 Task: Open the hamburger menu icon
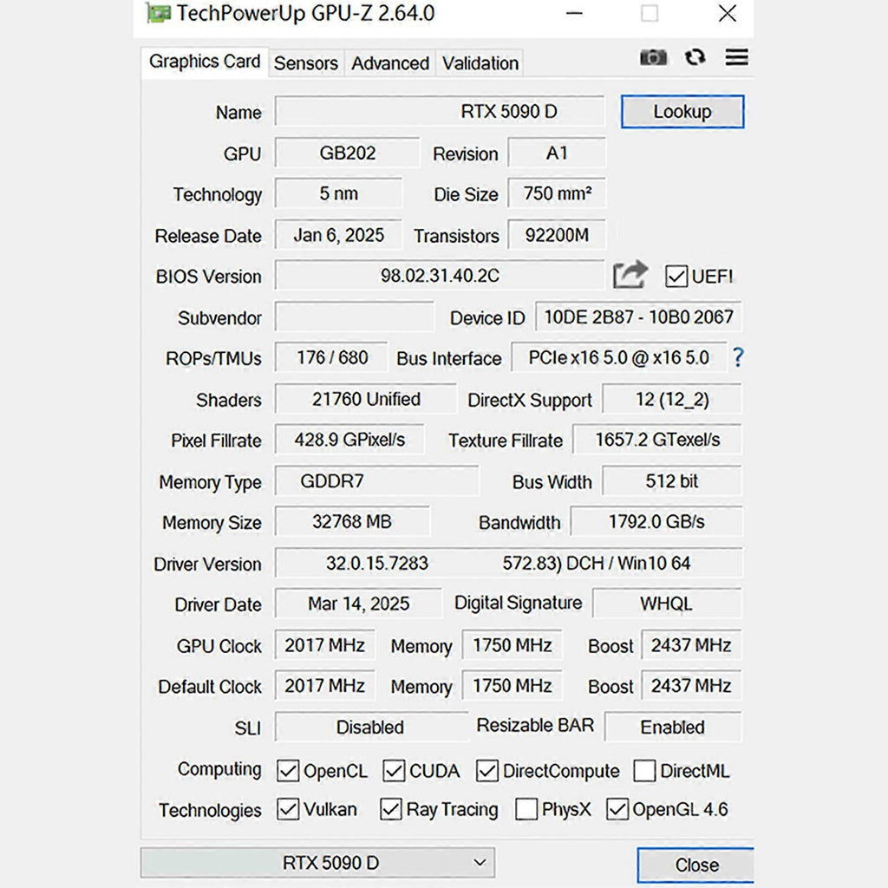click(x=736, y=57)
